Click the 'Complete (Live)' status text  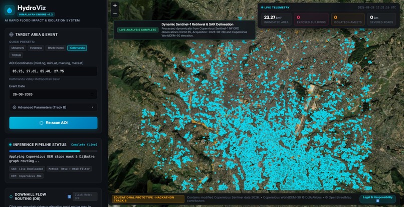click(84, 145)
